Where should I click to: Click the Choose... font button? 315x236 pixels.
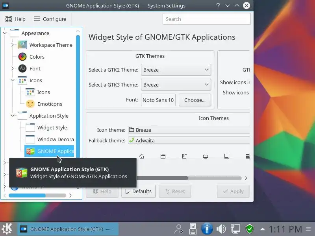pos(195,100)
